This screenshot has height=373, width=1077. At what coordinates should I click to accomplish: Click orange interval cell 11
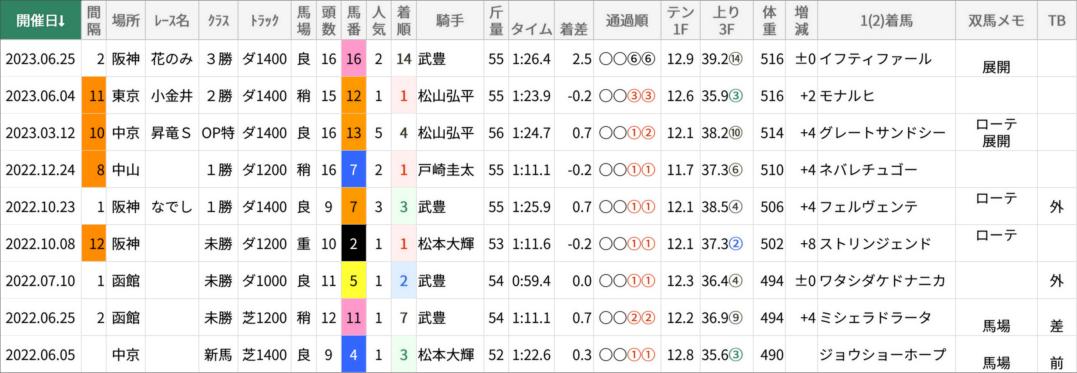tap(94, 95)
